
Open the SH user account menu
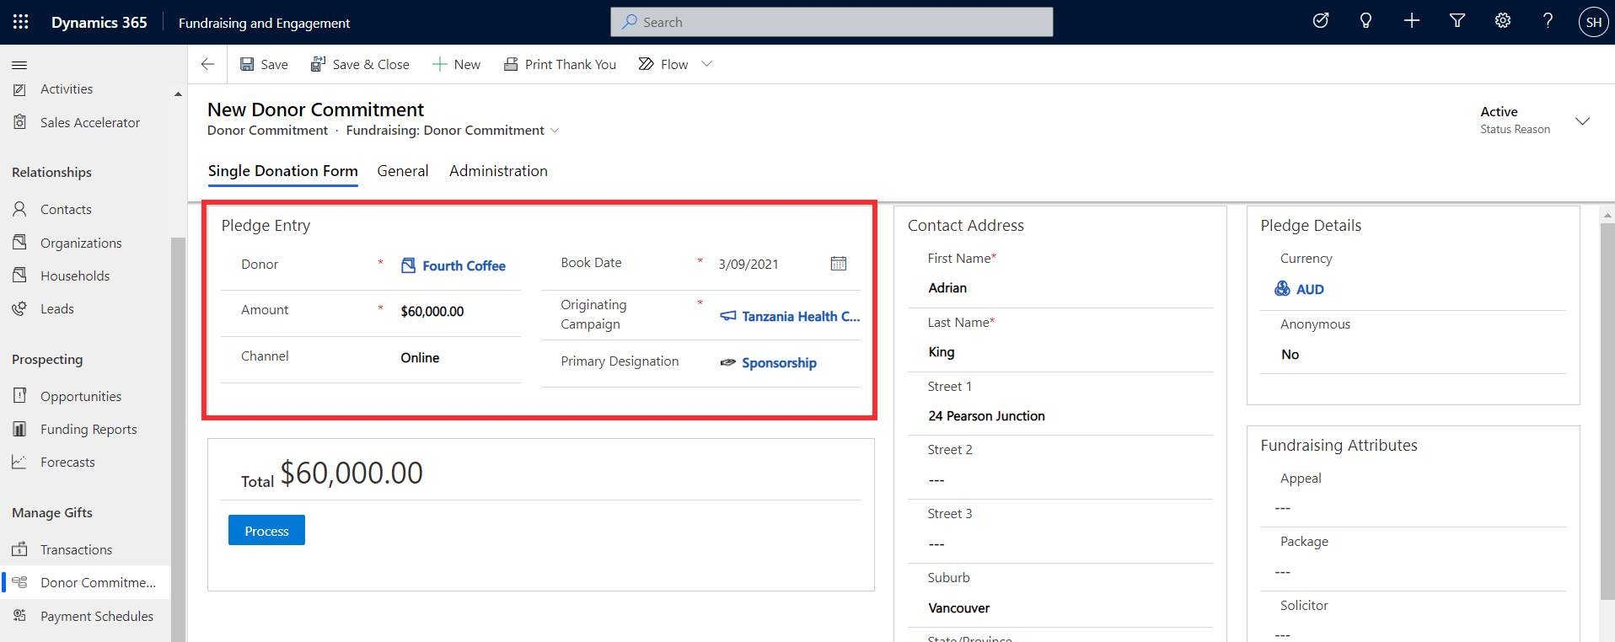1593,22
